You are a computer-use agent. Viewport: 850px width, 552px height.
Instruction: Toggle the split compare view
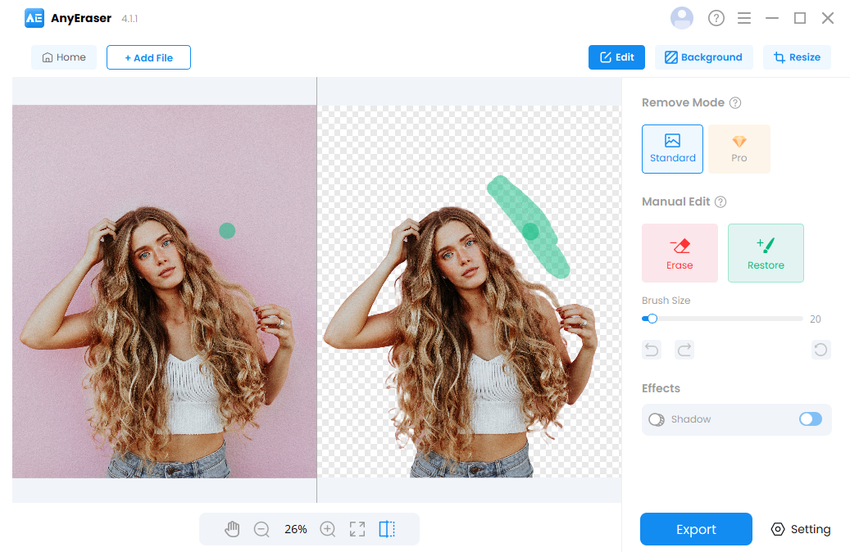click(387, 529)
